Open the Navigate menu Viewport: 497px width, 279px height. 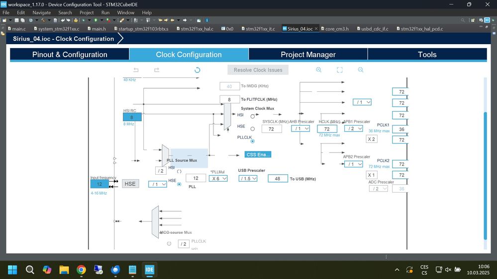(41, 12)
